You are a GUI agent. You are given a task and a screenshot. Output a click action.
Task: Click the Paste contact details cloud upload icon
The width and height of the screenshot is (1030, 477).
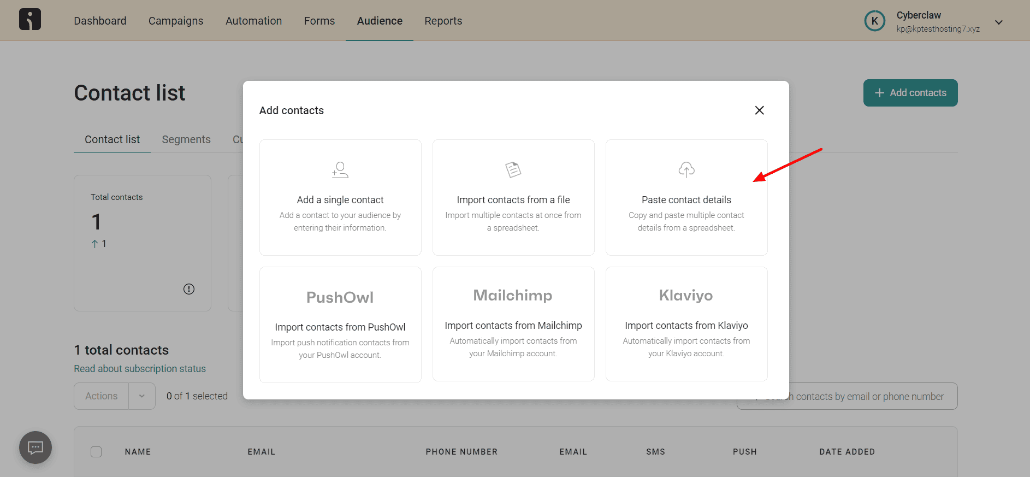coord(686,170)
